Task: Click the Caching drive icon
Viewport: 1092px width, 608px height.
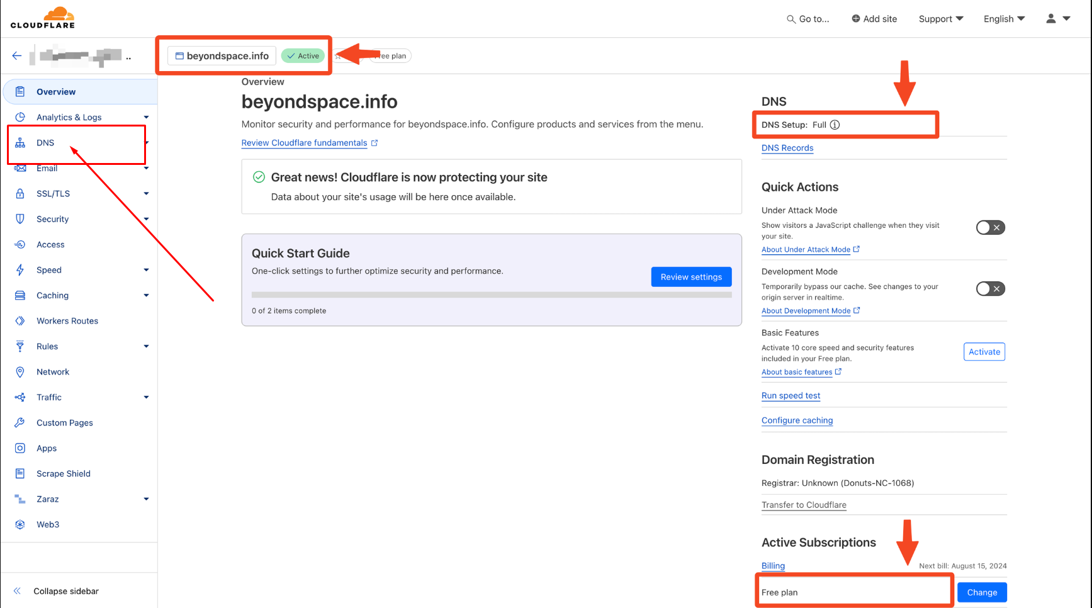Action: [20, 296]
